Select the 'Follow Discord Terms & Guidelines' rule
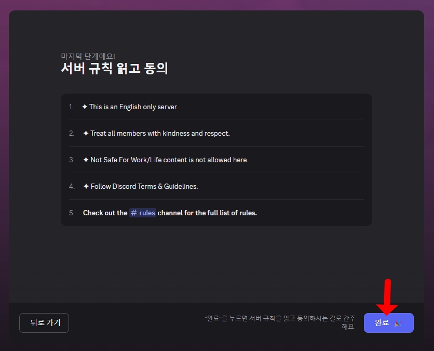 click(x=144, y=186)
